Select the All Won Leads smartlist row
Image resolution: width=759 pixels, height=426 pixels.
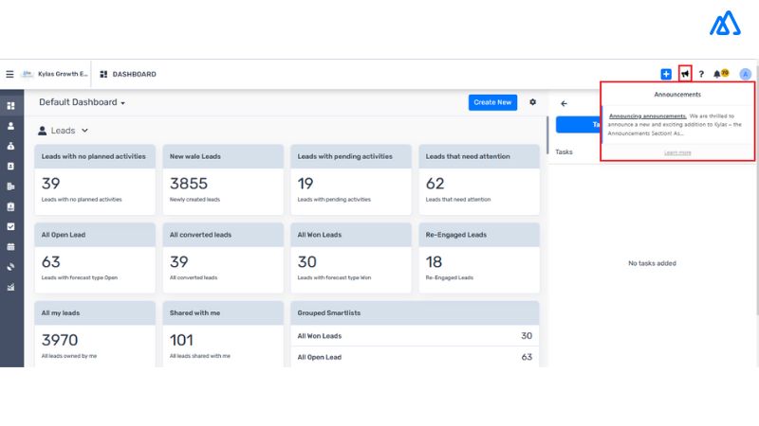[x=413, y=336]
